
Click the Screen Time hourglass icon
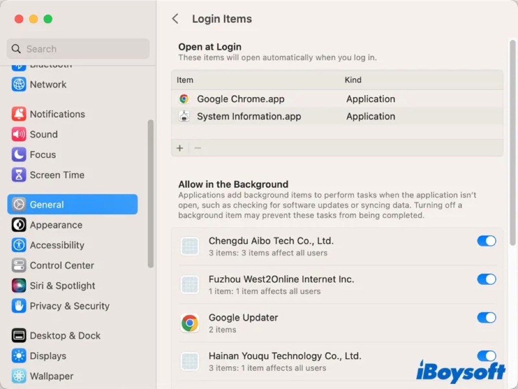[x=19, y=175]
